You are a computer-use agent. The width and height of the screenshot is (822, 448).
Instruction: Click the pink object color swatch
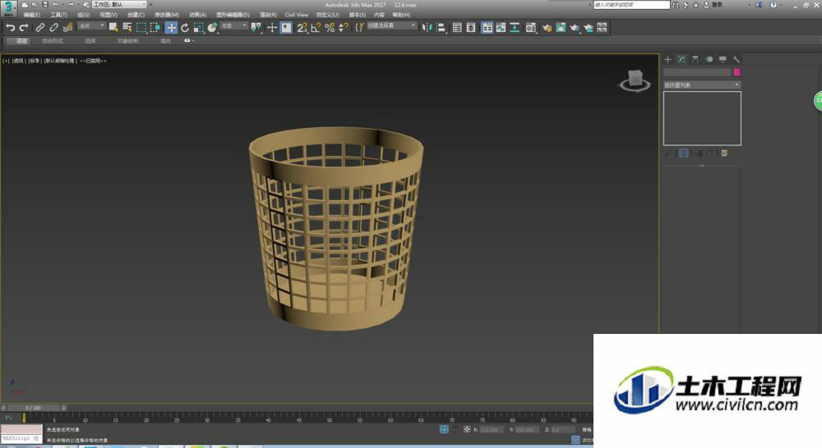737,72
